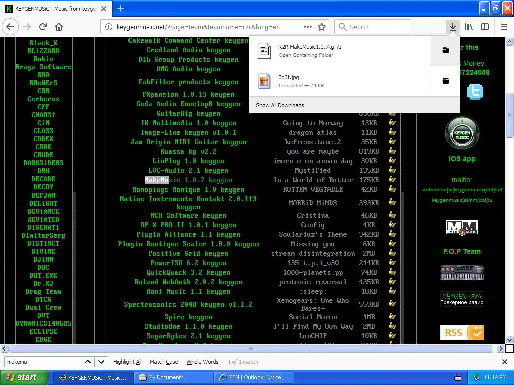Close the find bar
514x385 pixels.
505,362
